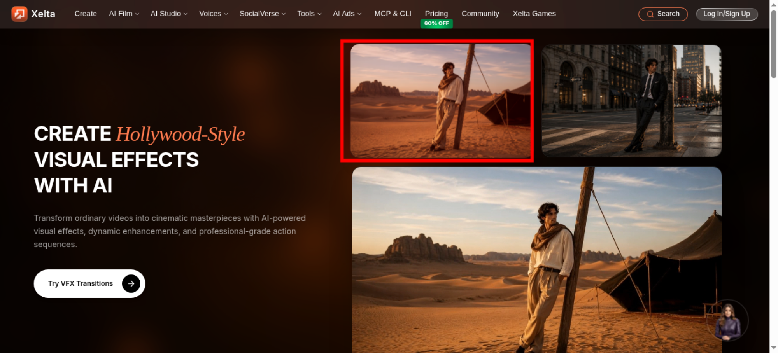Open the Create menu item
The height and width of the screenshot is (353, 778).
tap(86, 14)
